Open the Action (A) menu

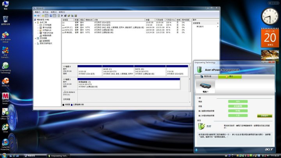point(45,12)
